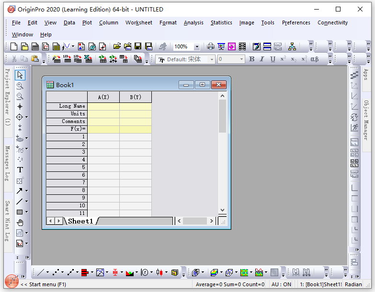Click the Box chart plot icon
The height and width of the screenshot is (292, 375).
tap(115, 272)
